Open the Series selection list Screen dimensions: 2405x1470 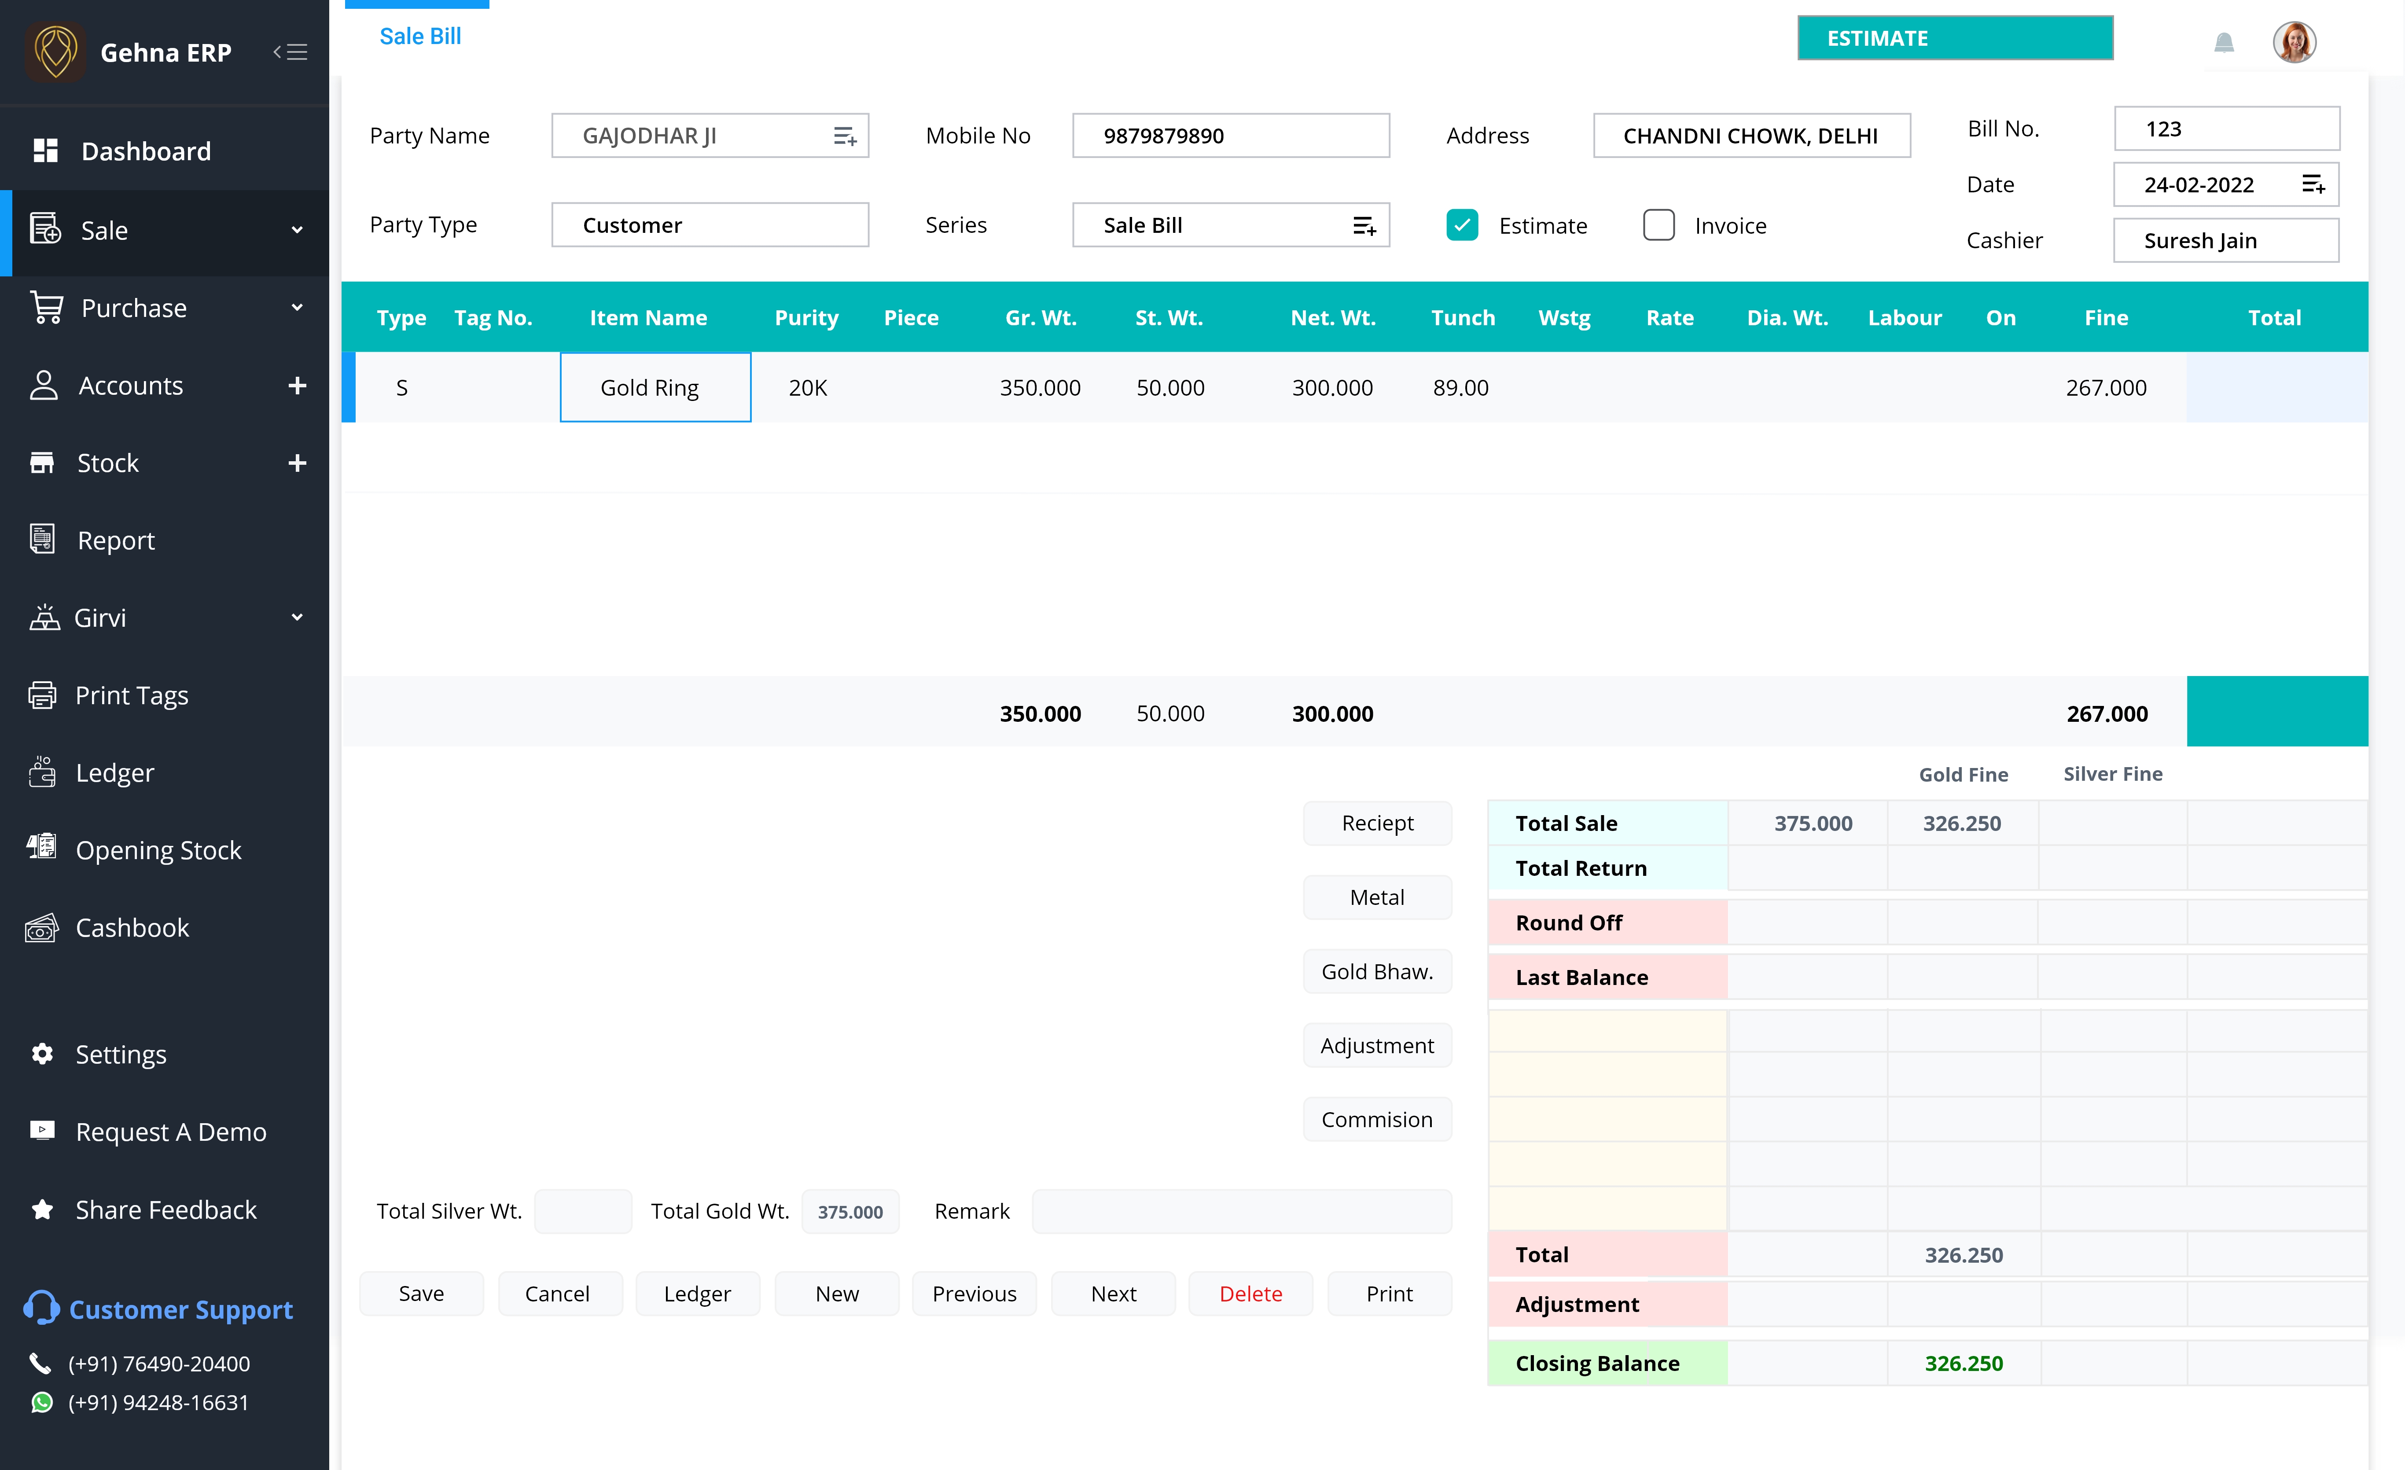[x=1364, y=224]
